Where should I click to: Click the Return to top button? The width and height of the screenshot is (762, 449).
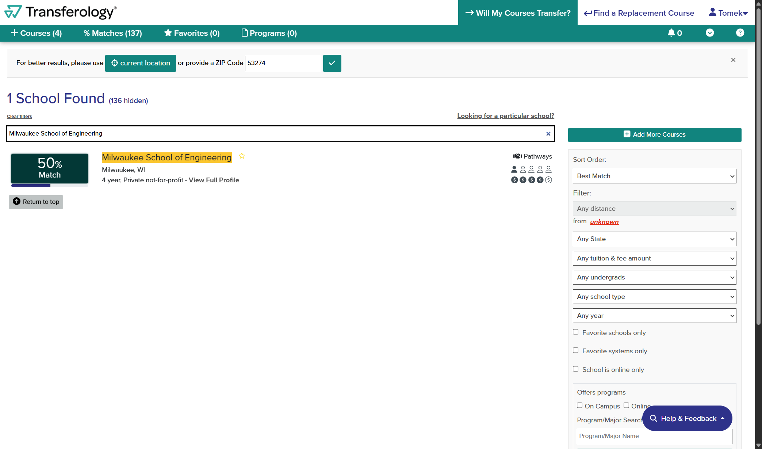tap(36, 202)
